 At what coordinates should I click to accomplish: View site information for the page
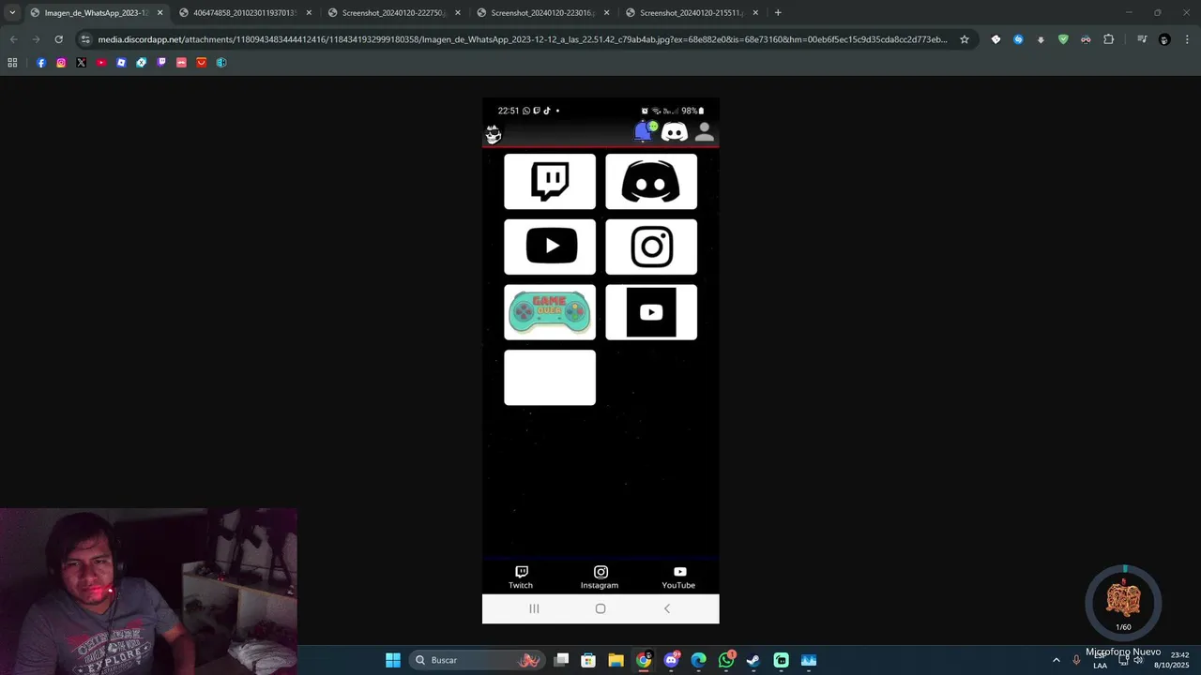tap(85, 39)
